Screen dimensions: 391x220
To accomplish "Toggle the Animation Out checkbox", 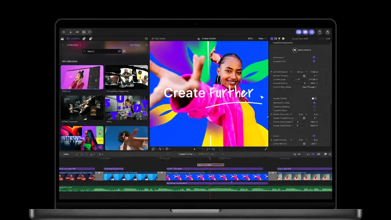I will tap(314, 61).
